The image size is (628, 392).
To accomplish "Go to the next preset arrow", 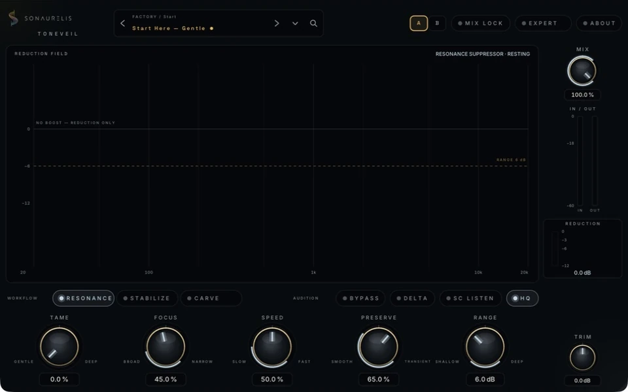I will [276, 24].
